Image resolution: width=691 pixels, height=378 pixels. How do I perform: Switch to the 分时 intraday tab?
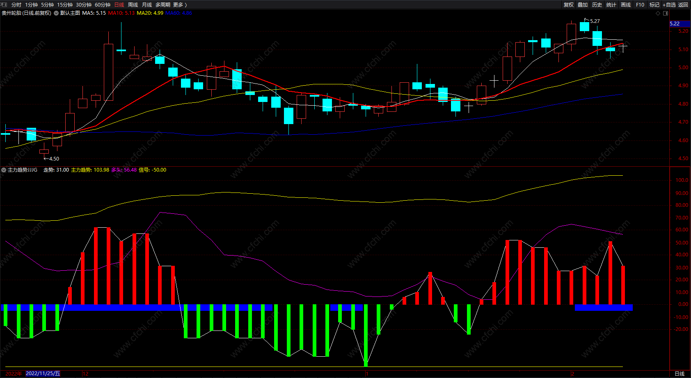16,5
